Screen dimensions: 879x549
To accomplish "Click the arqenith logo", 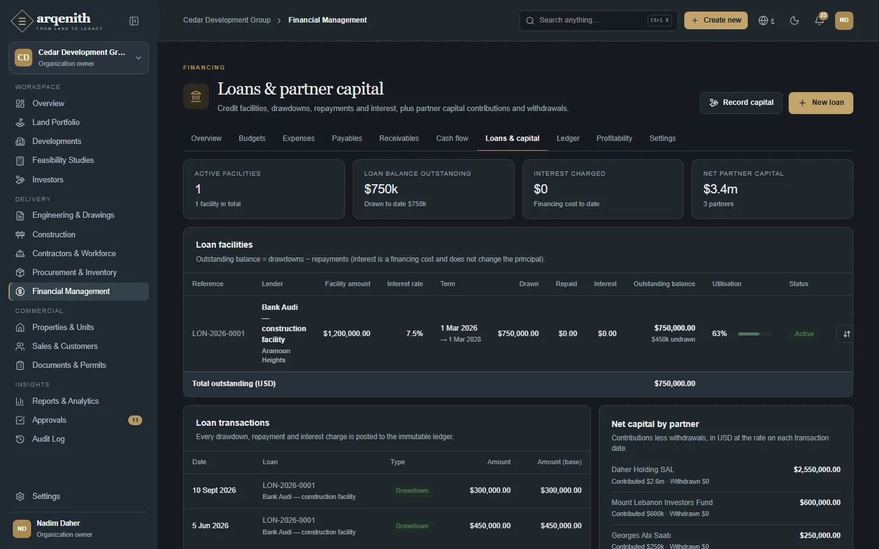I will (x=57, y=21).
